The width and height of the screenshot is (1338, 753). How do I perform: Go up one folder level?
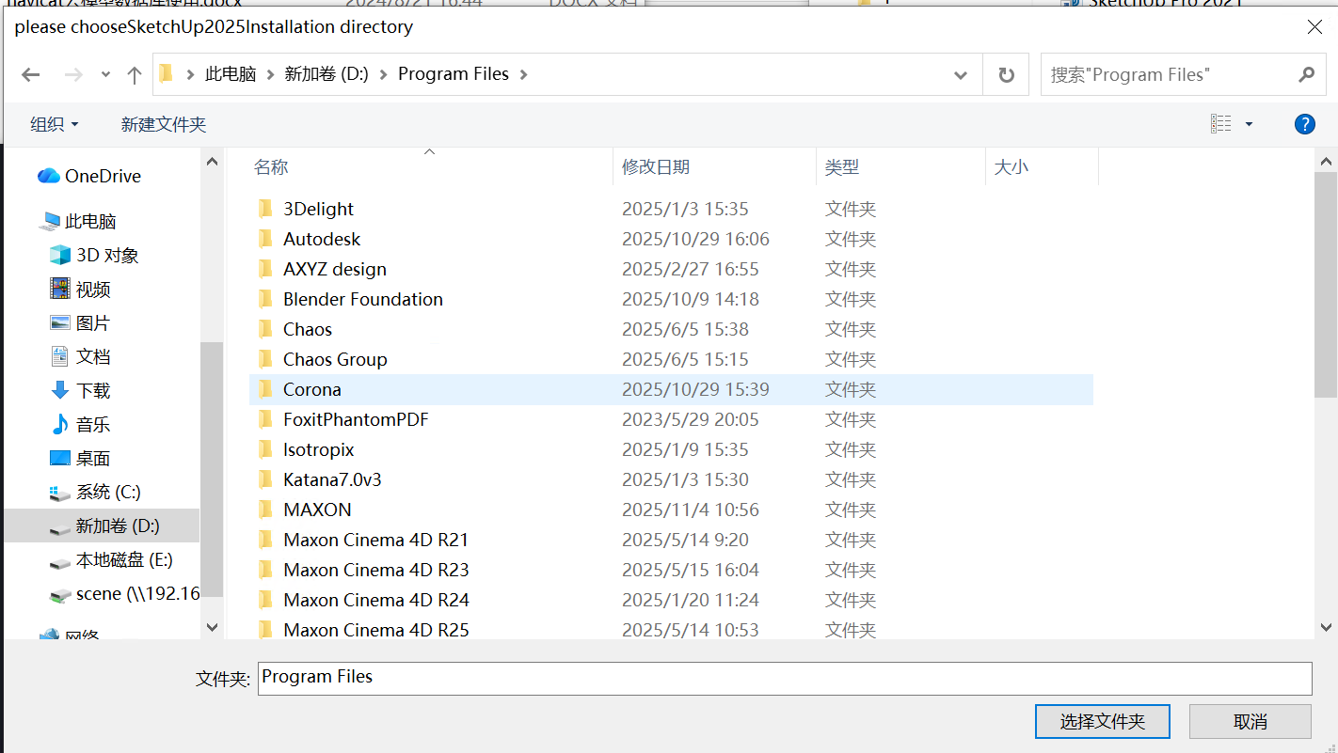click(134, 75)
